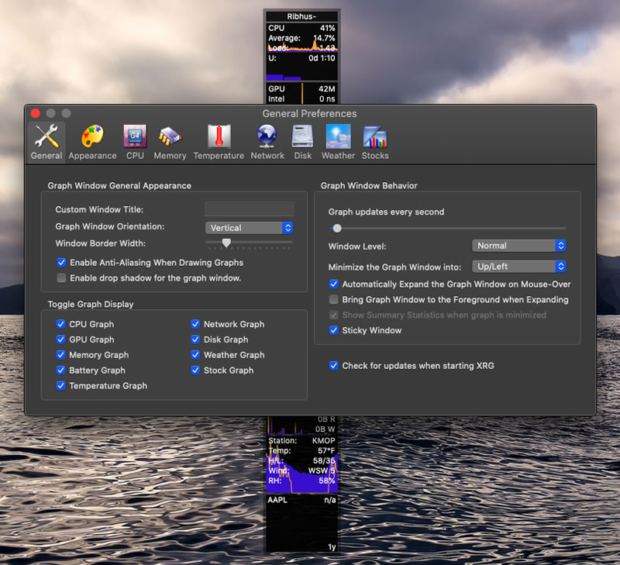Click the Custom Window Title field
This screenshot has width=620, height=565.
249,209
